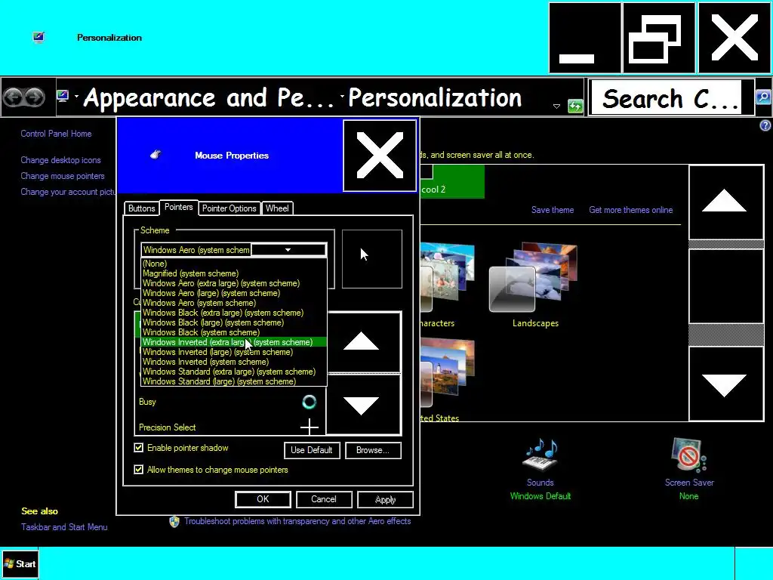
Task: Open Taskbar and Start Menu link
Action: pyautogui.click(x=64, y=527)
